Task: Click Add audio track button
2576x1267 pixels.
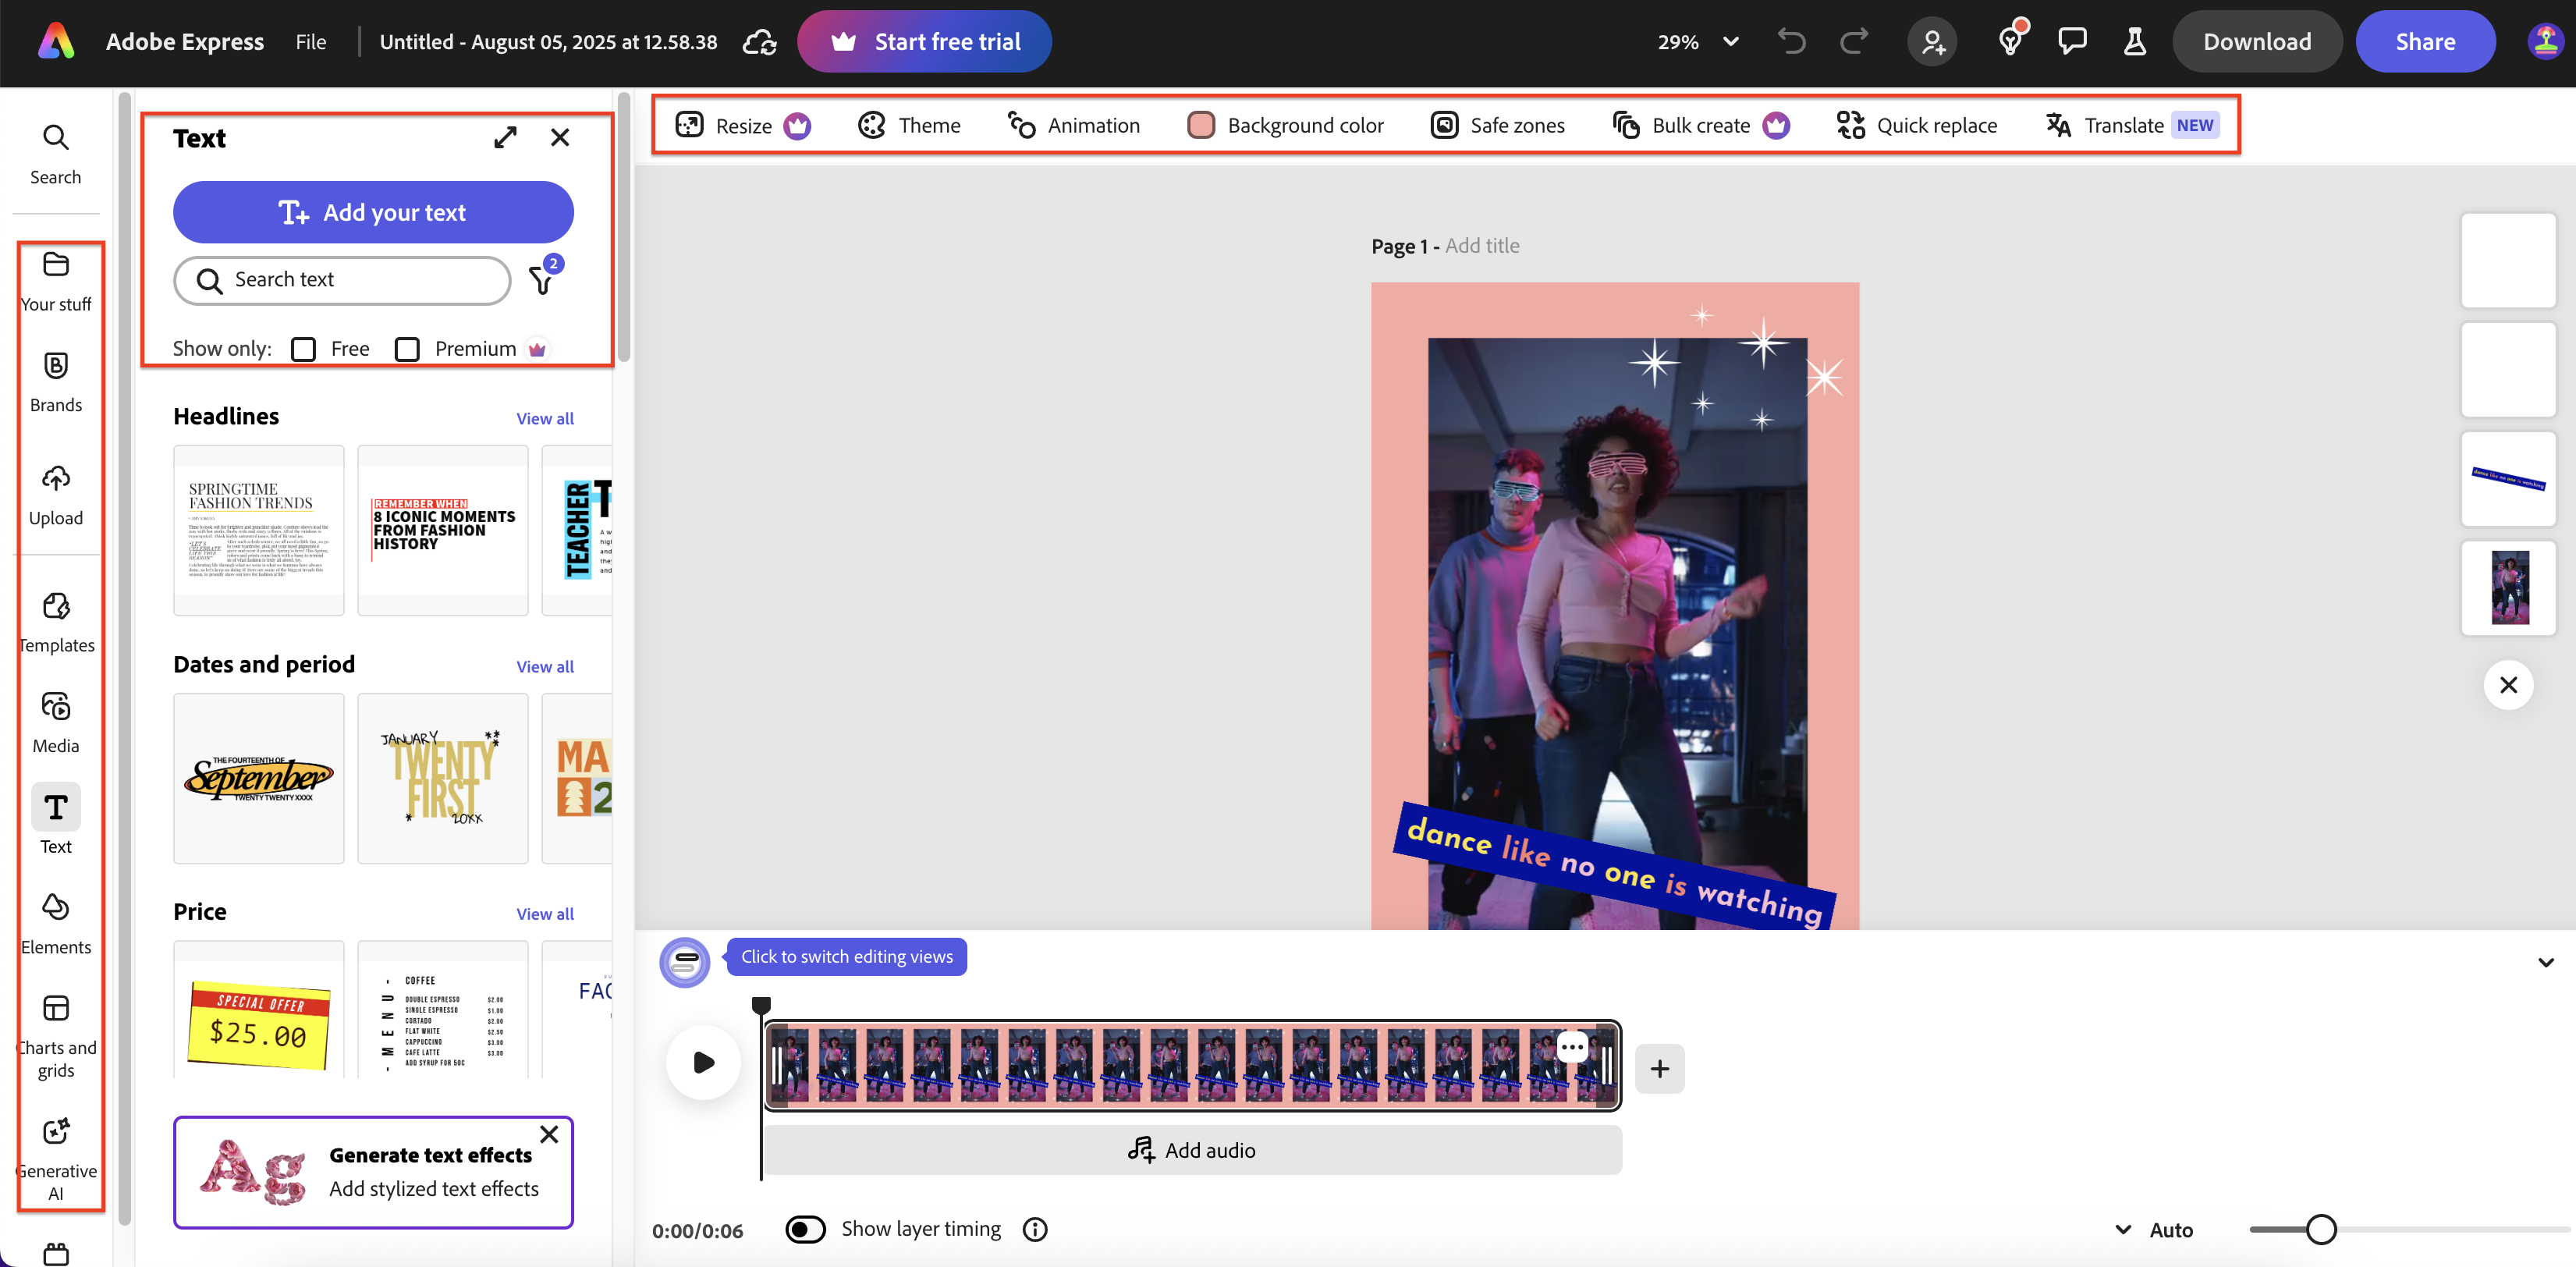Action: 1192,1150
